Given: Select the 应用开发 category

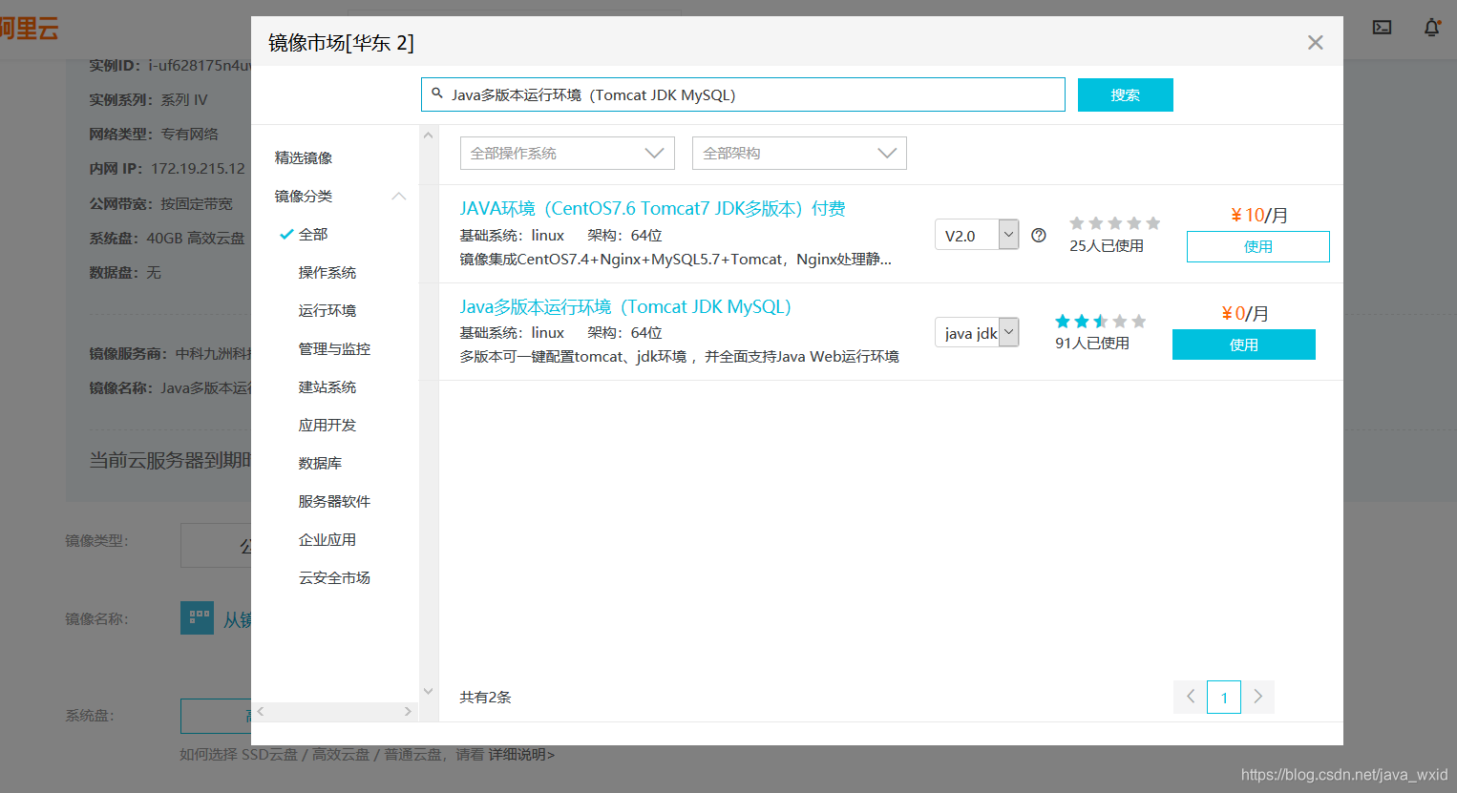Looking at the screenshot, I should click(x=327, y=426).
